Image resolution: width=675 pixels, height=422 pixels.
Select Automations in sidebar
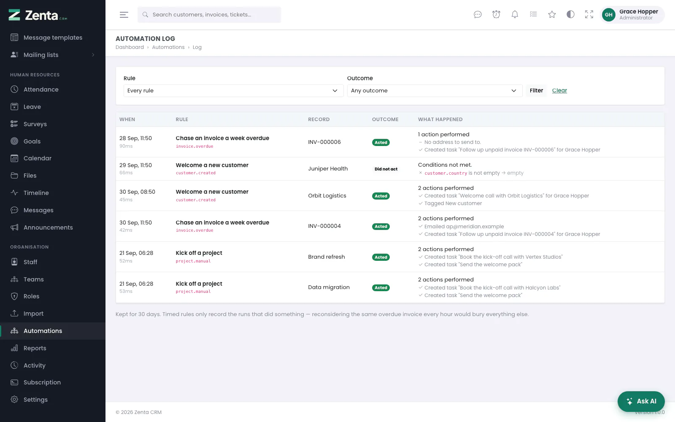53,331
